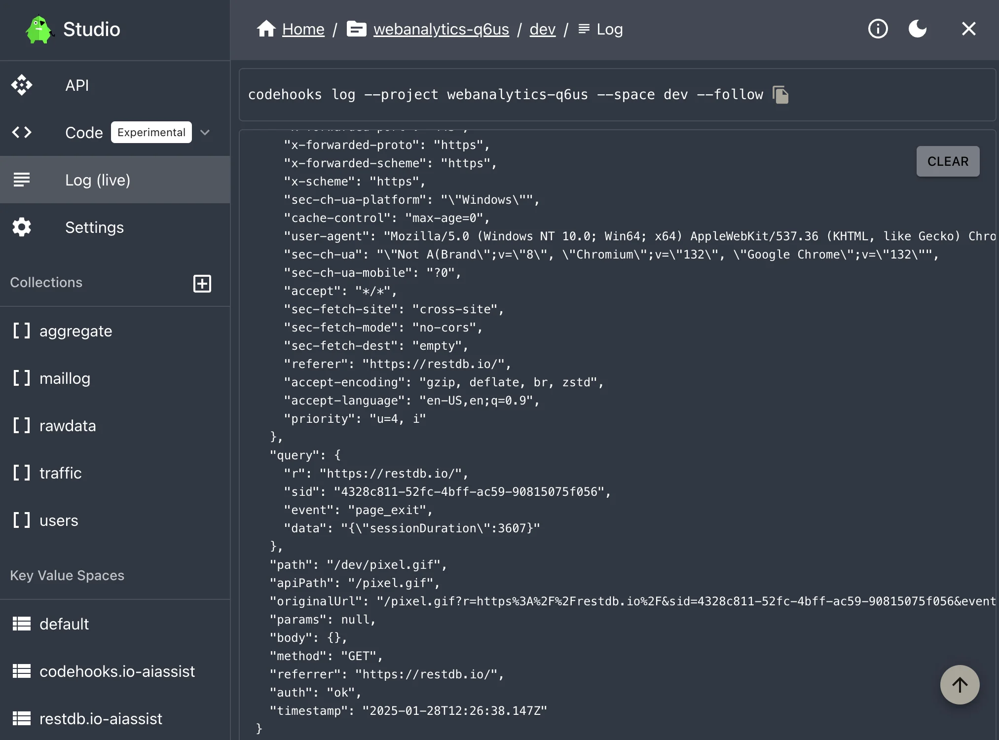Click the codehooks log command text
The width and height of the screenshot is (999, 740).
pos(505,94)
